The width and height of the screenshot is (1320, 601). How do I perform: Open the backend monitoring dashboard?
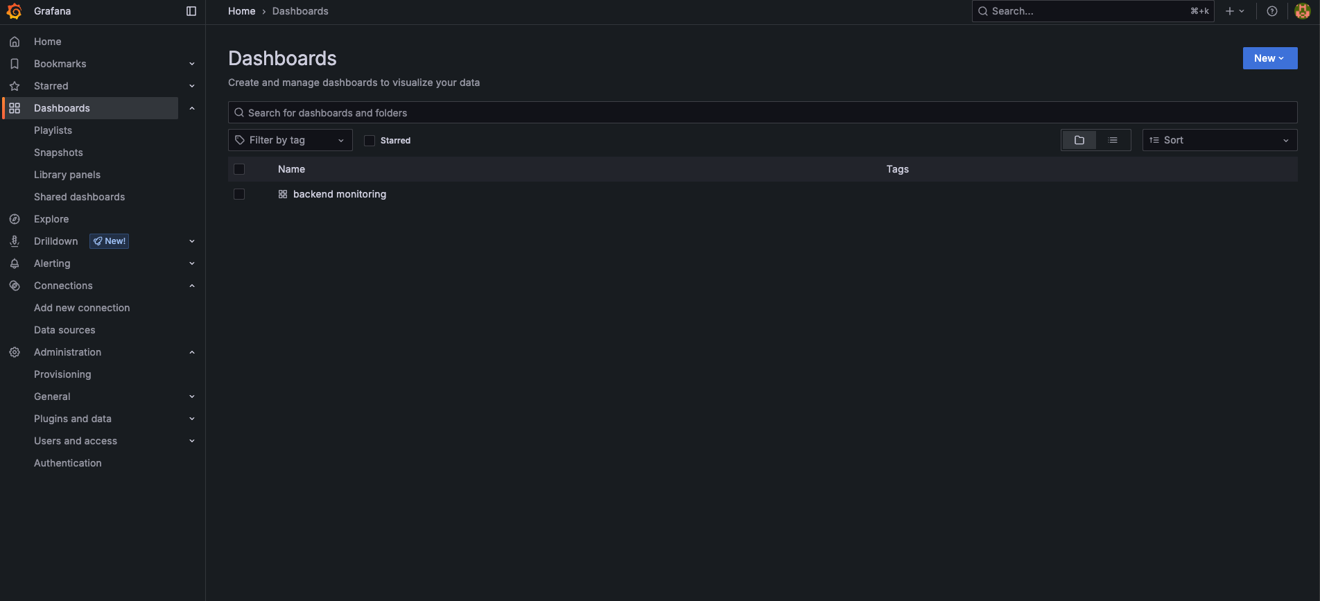click(x=339, y=194)
